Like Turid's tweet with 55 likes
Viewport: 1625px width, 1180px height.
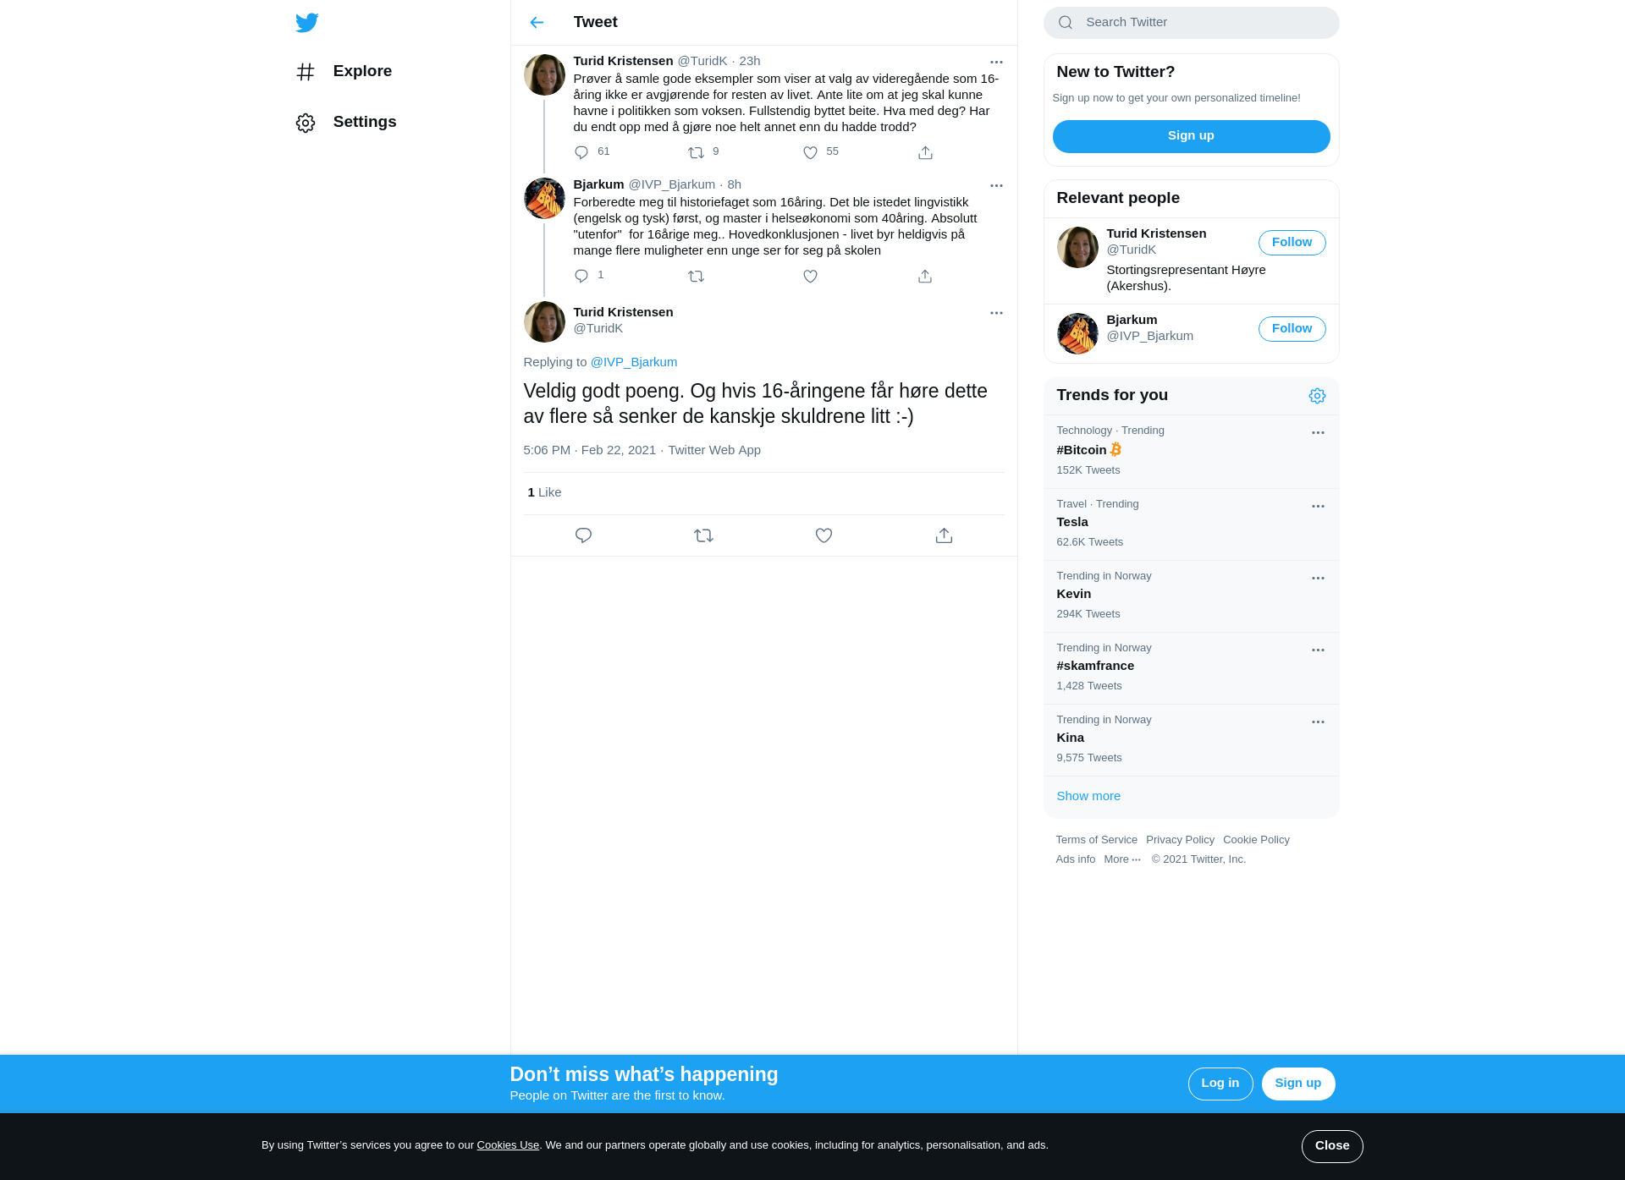click(x=810, y=152)
